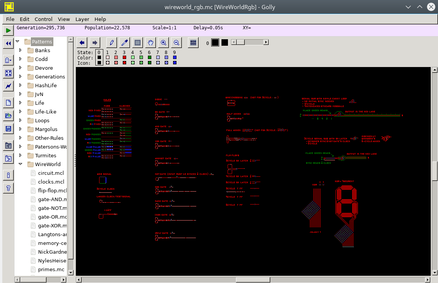Open the Layer menu

pos(82,19)
